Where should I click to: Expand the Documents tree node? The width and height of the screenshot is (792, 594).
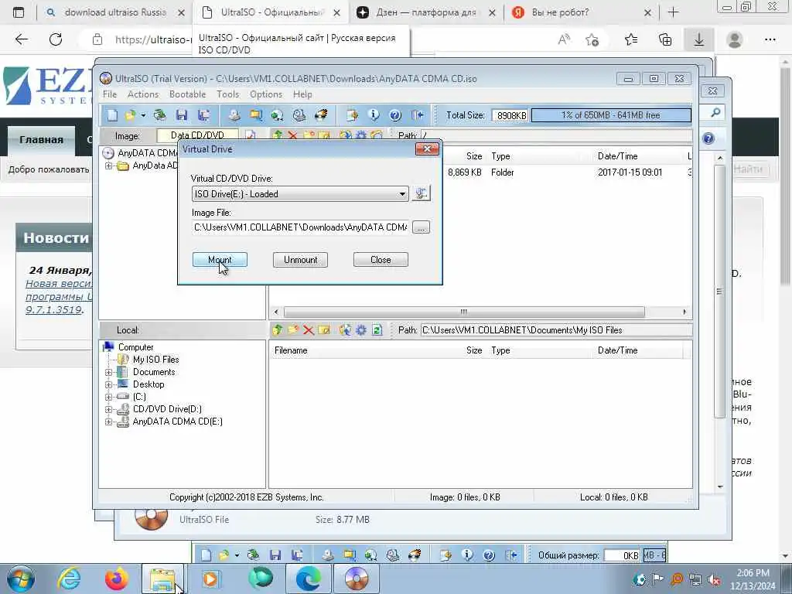tap(108, 372)
